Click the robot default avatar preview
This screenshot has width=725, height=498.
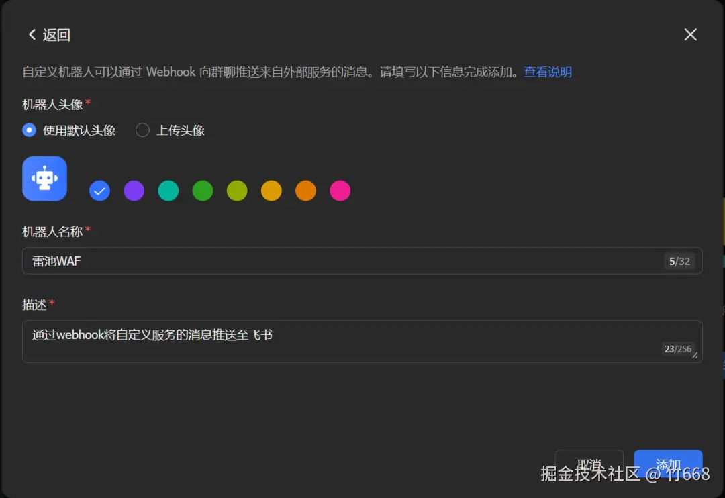44,178
